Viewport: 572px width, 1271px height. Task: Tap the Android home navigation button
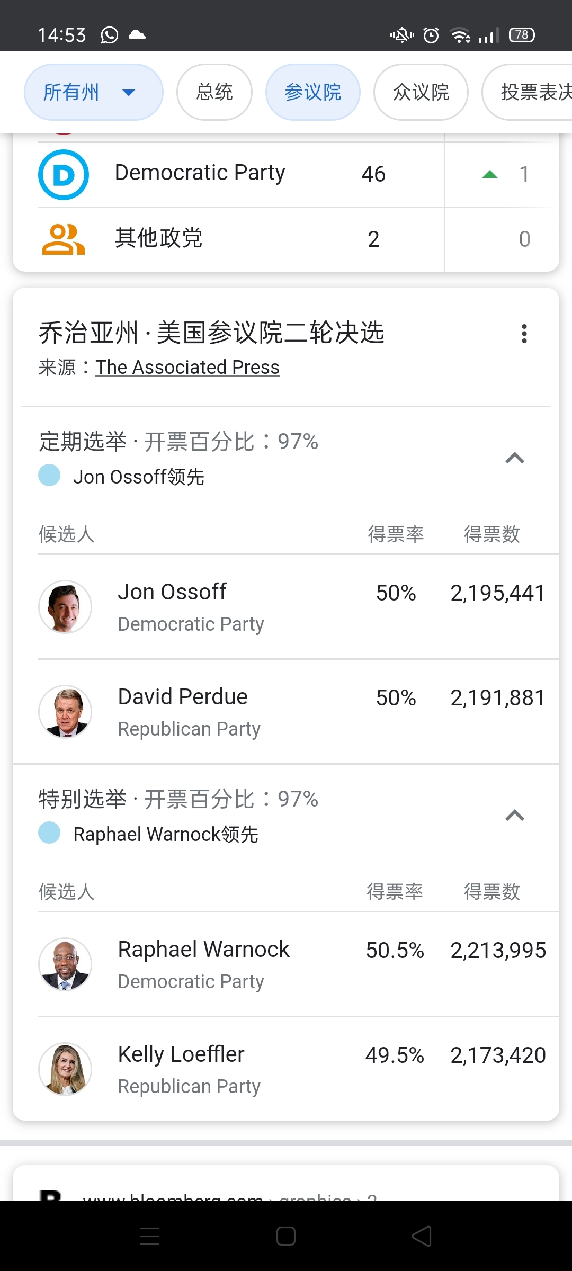(286, 1237)
